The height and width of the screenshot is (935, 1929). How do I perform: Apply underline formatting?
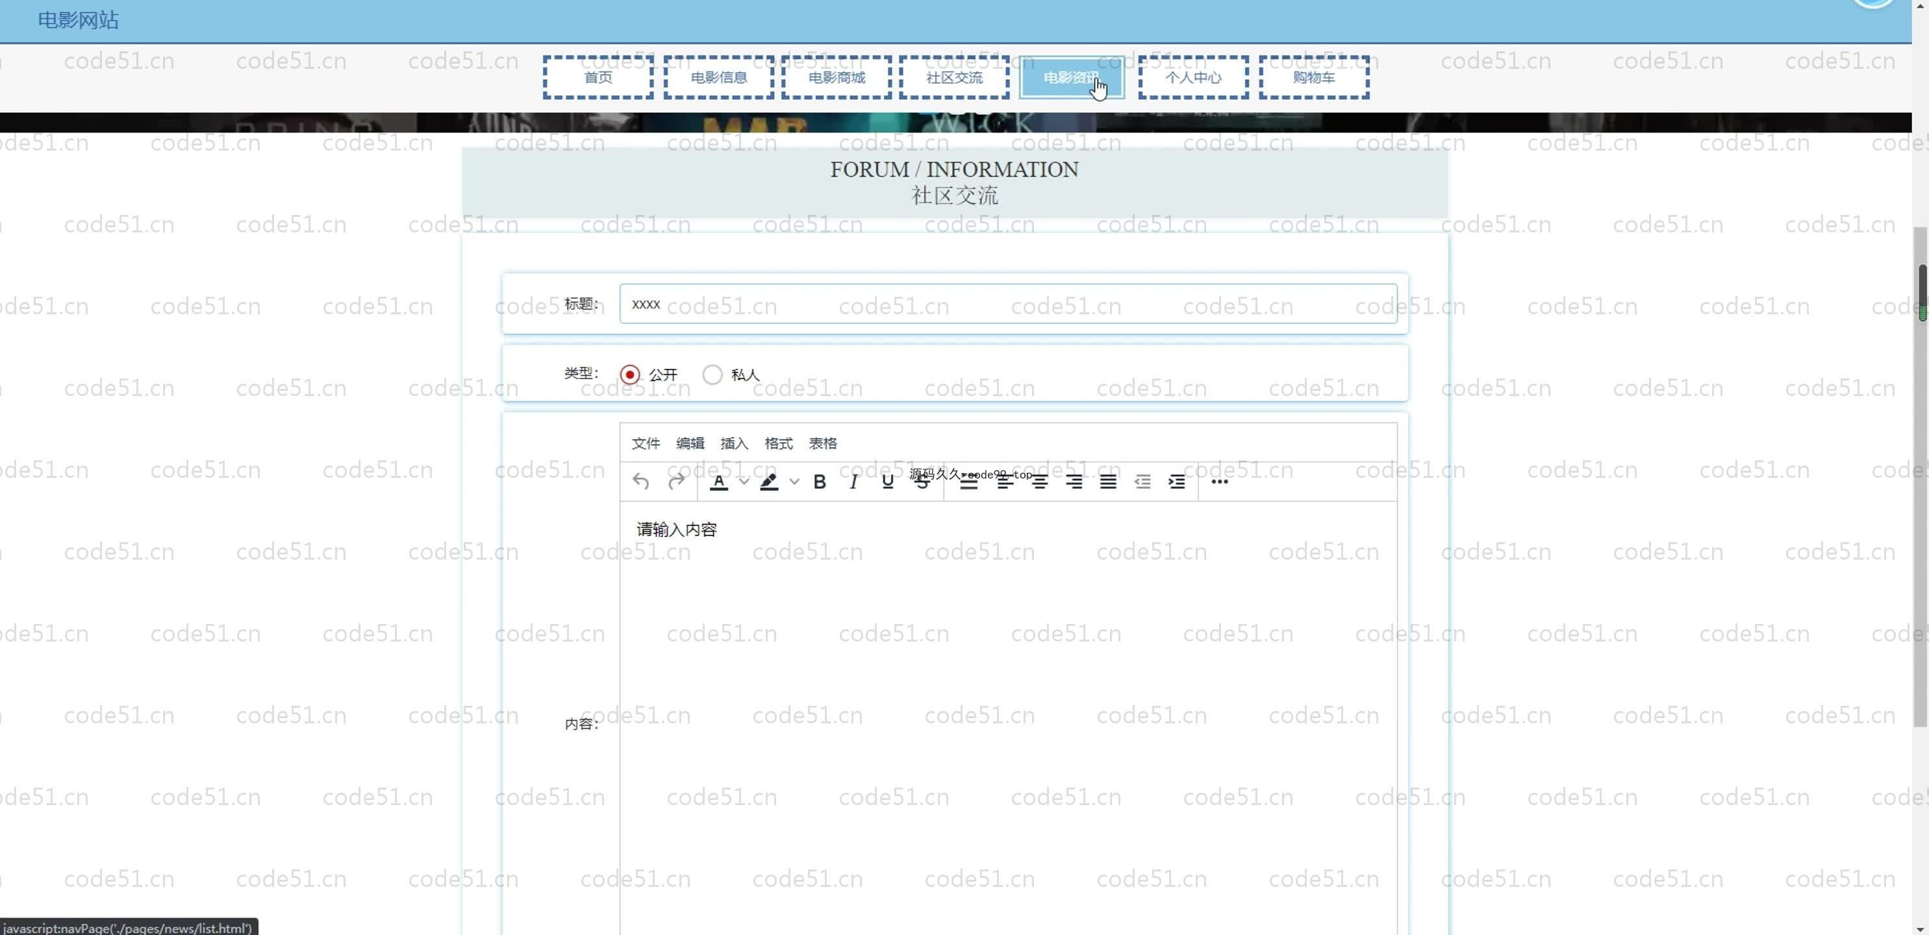887,482
